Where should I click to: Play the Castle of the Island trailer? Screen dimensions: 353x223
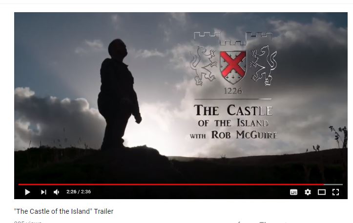(x=27, y=192)
